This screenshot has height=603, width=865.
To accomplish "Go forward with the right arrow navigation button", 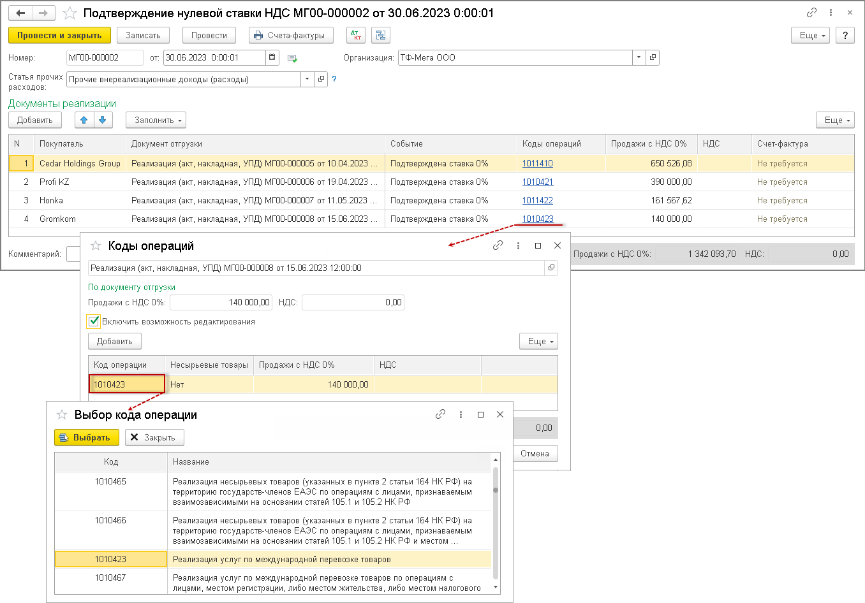I will click(x=43, y=13).
